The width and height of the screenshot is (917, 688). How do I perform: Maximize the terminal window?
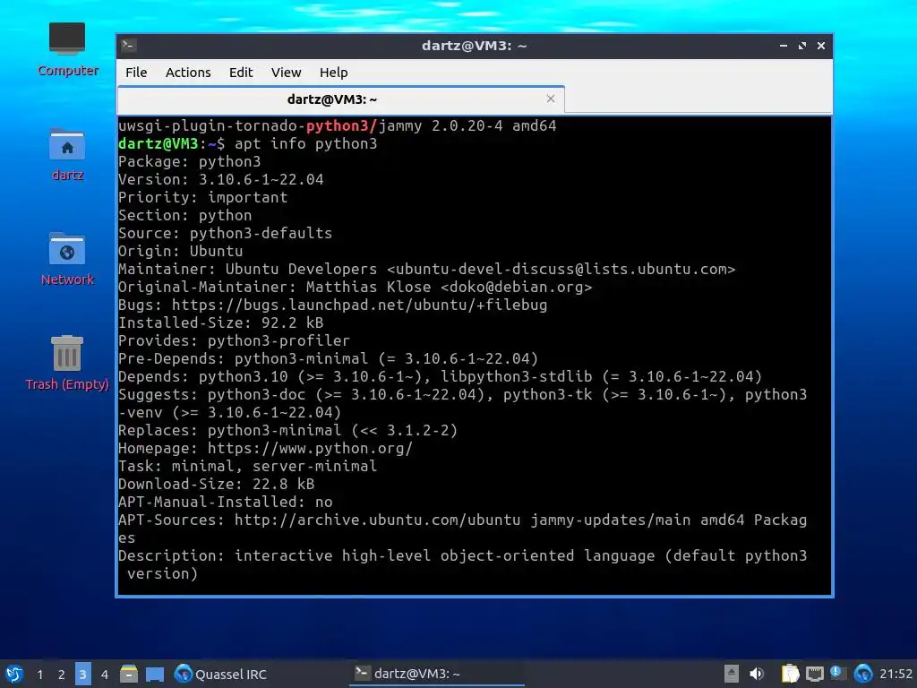[802, 46]
